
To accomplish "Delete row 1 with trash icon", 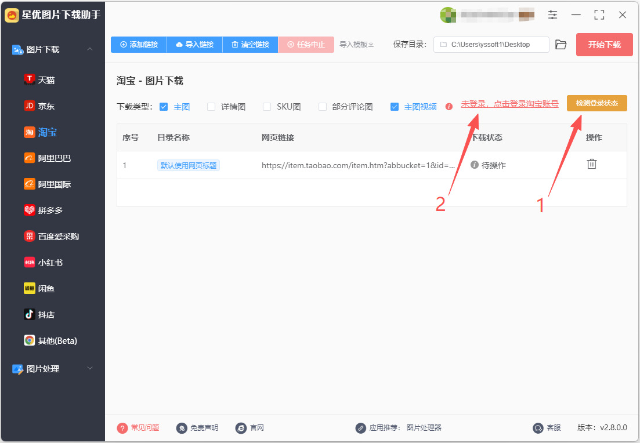I will pos(591,164).
